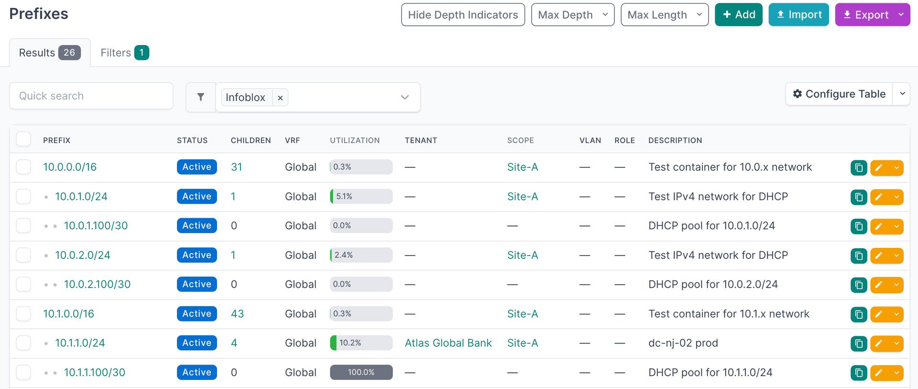Click the funnel filter icon

(x=201, y=97)
